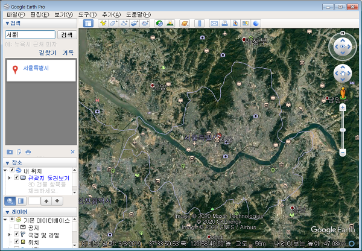The image size is (362, 251).
Task: Click the panel transparency icon below Places
Action: tap(21, 201)
